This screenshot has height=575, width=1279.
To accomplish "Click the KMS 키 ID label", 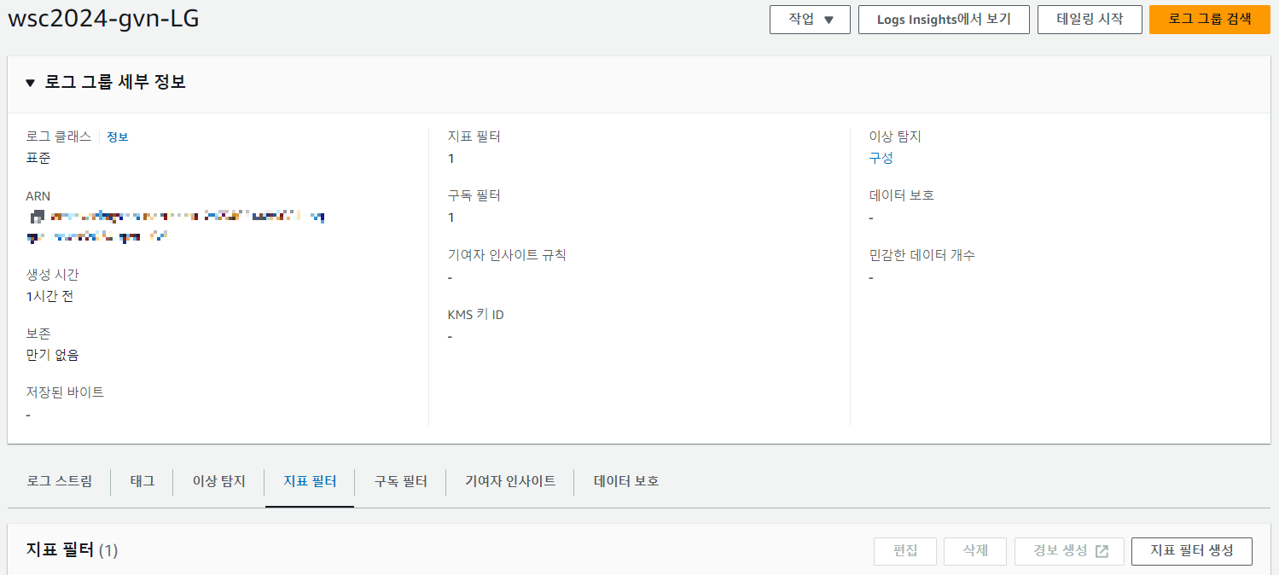I will pos(476,315).
